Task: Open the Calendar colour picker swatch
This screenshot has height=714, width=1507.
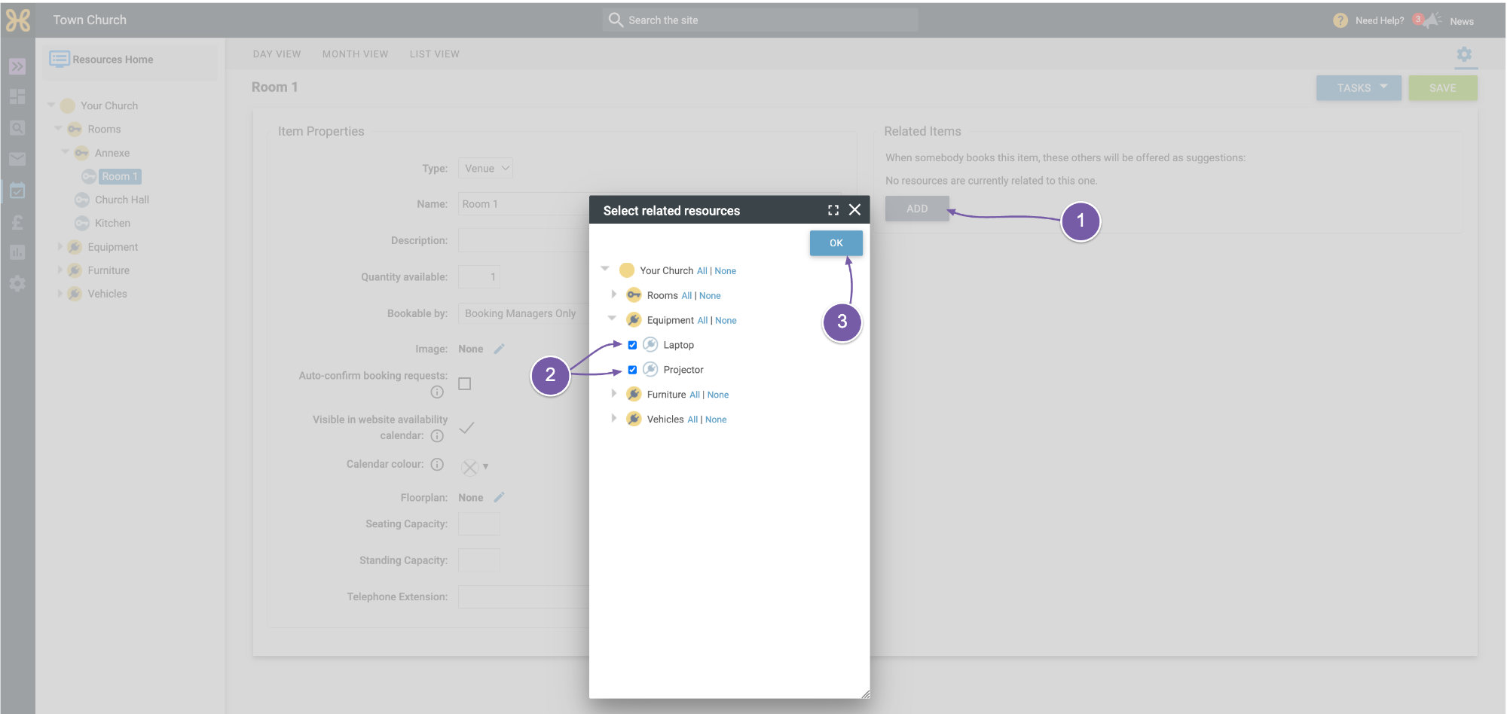Action: click(470, 467)
